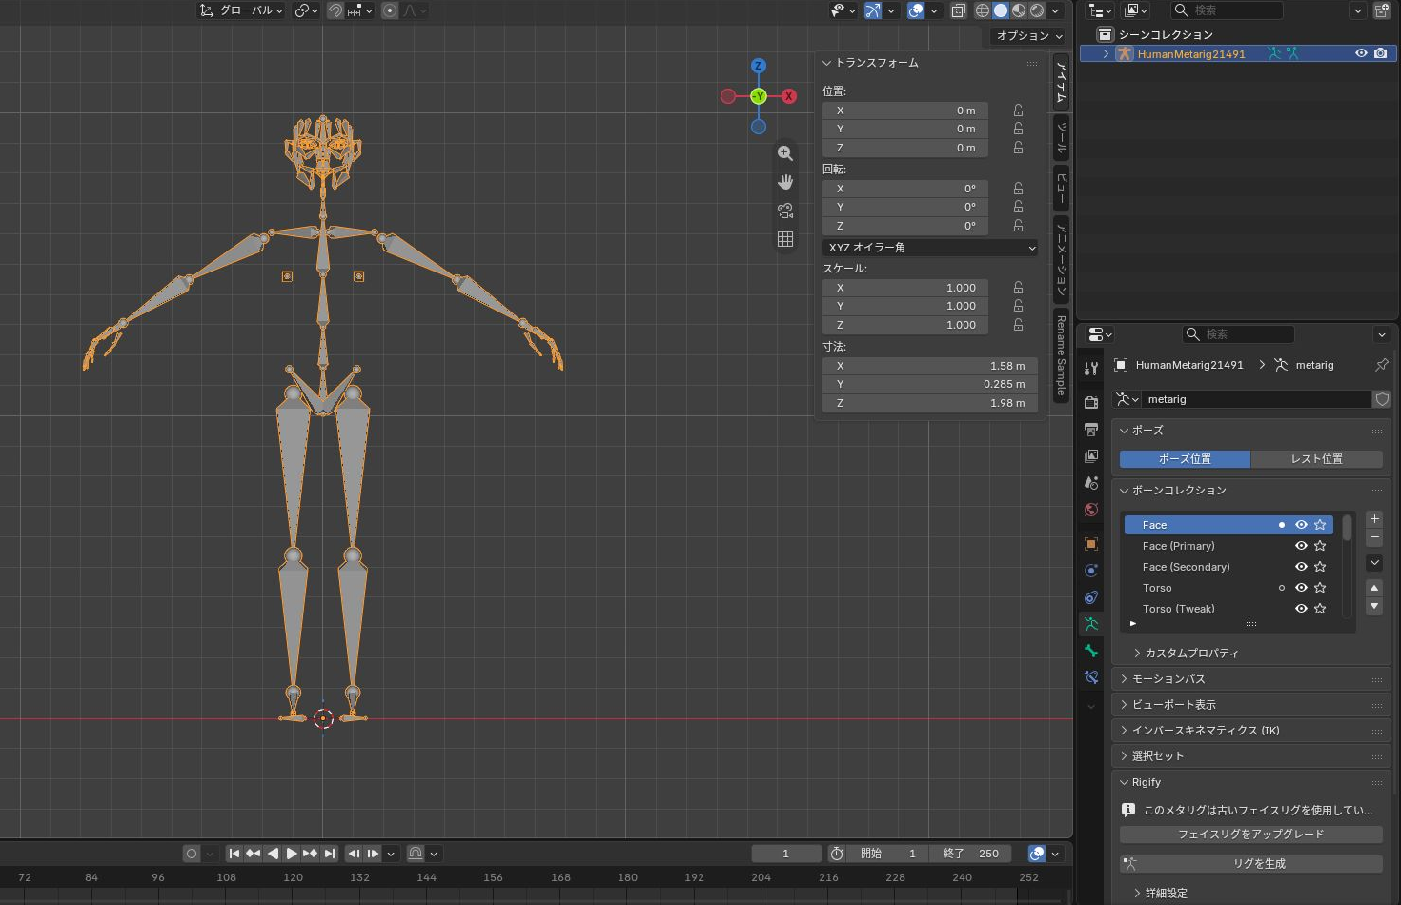Click the viewport zoom magnifier icon
The height and width of the screenshot is (905, 1401).
(785, 153)
